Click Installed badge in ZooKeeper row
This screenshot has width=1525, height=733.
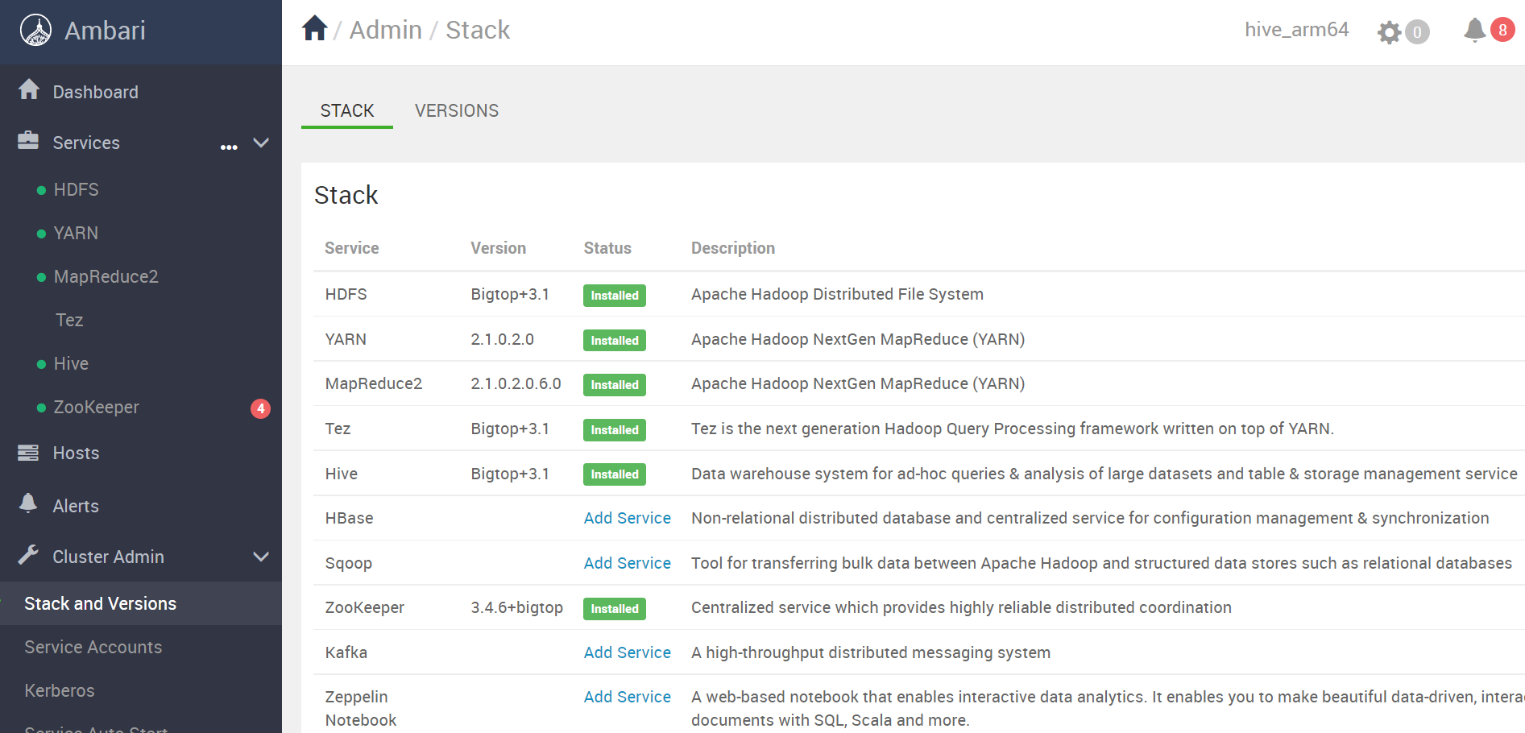(614, 609)
